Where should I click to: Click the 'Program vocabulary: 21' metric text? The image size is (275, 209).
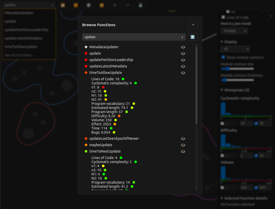click(x=110, y=104)
